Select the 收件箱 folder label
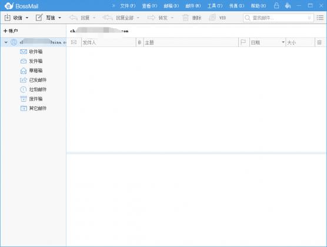Screen dimensions: 327x247 coord(36,52)
